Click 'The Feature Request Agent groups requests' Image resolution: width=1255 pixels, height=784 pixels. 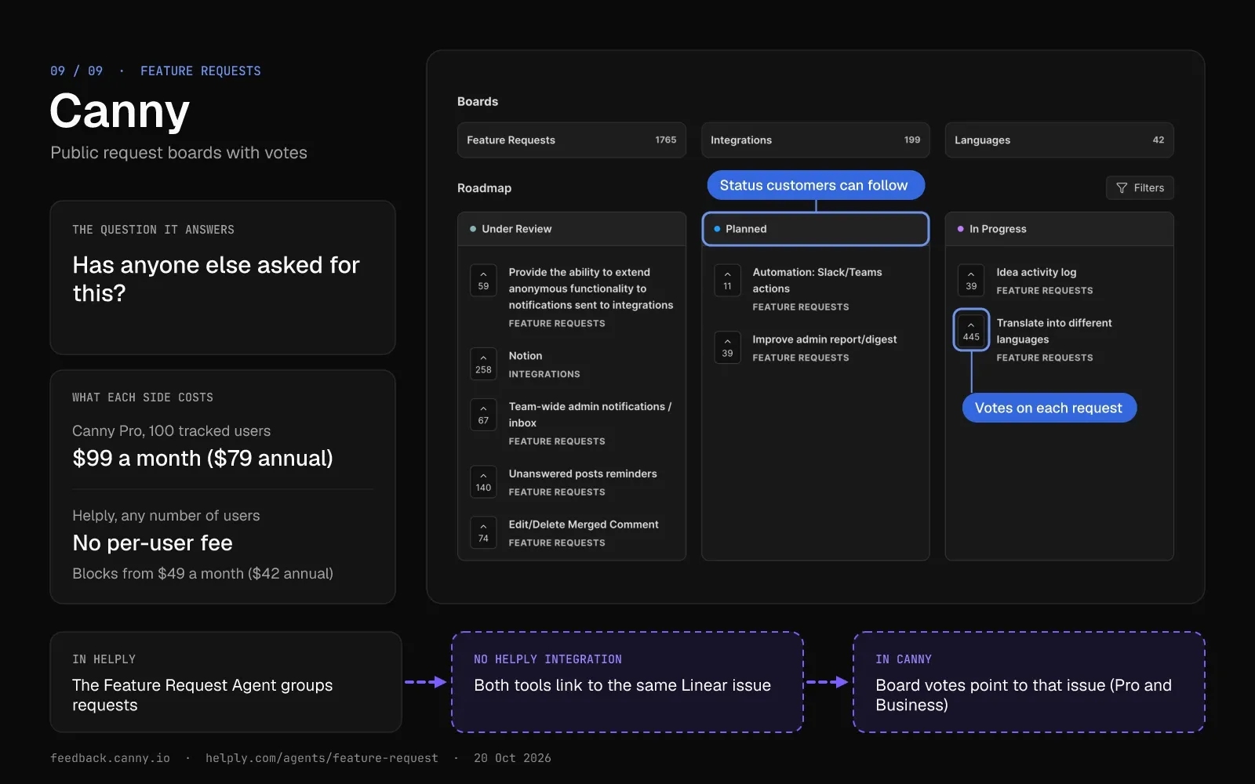pos(202,695)
